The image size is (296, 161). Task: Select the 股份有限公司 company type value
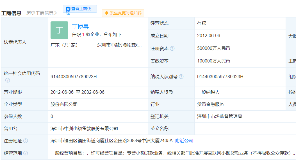click(64, 104)
